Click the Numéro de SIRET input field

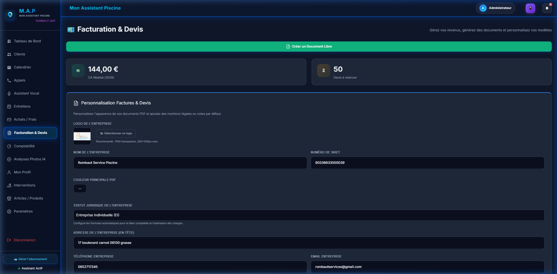pos(427,163)
